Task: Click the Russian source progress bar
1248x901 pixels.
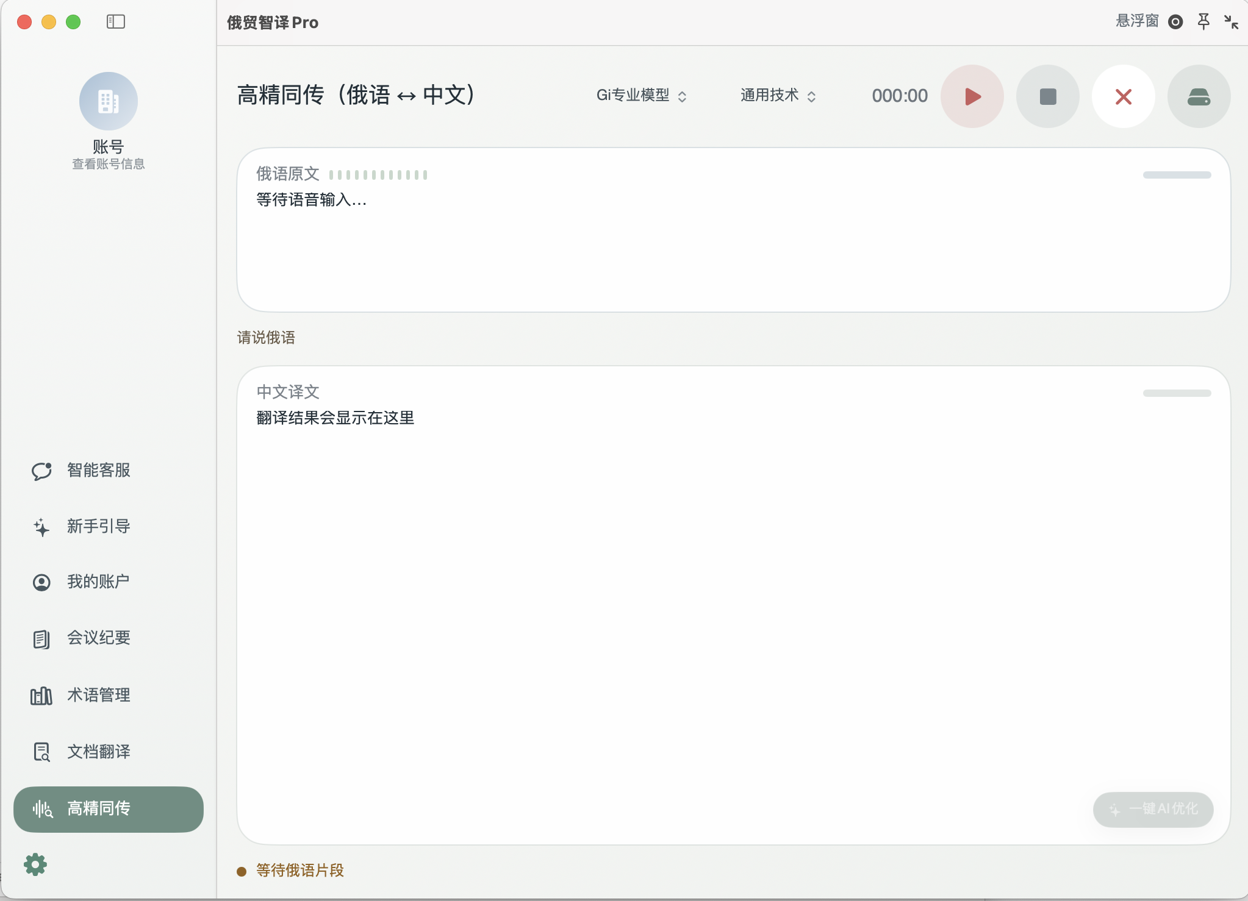Action: click(x=1176, y=175)
